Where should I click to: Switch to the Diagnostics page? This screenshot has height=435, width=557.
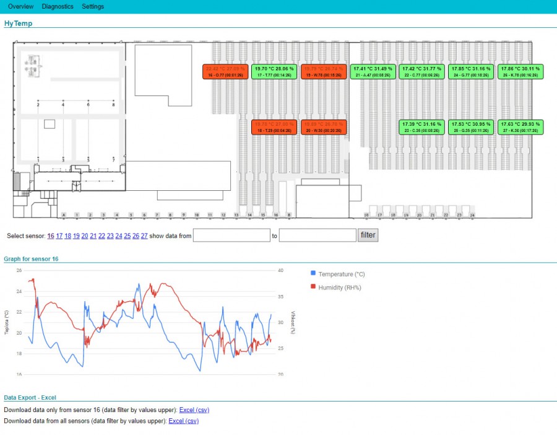coord(58,6)
